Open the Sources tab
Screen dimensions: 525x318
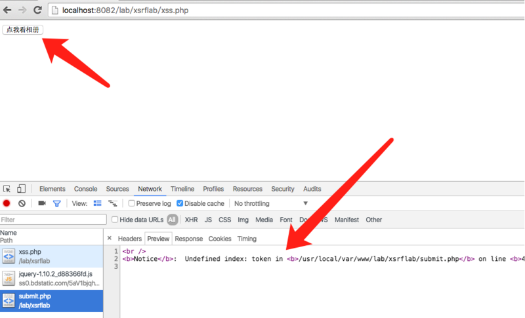pos(117,189)
